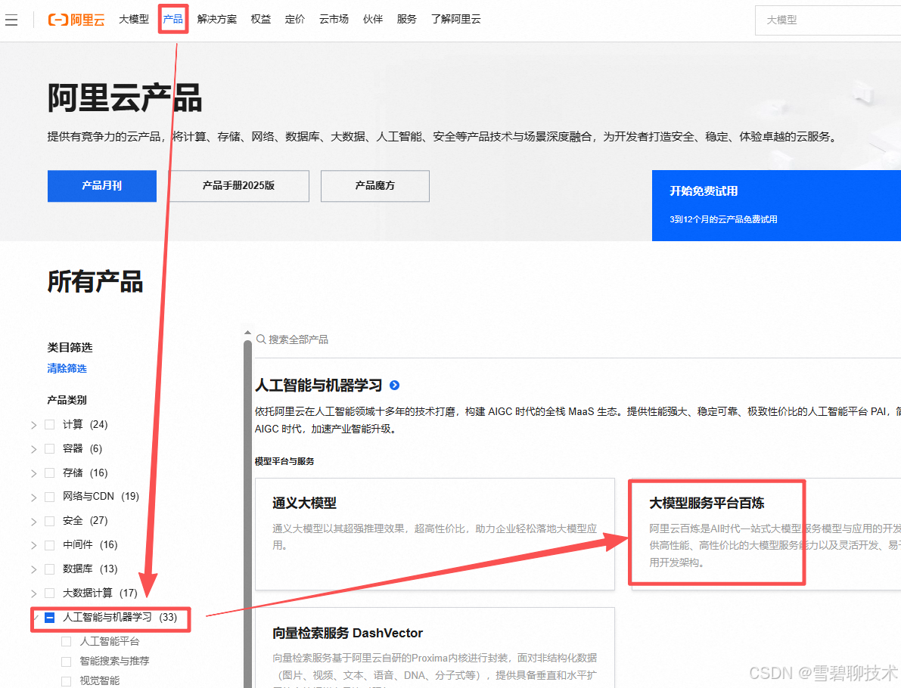Open the 产品 menu item
Screen dimensions: 901x688
[173, 20]
